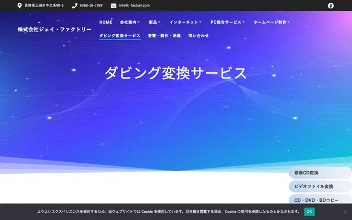Click the ダビング変換サービス page heading
Viewport: 352px width, 220px height.
(x=176, y=73)
